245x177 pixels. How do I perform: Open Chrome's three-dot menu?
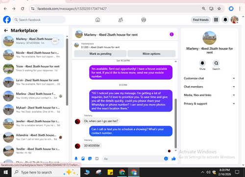pyautogui.click(x=240, y=9)
